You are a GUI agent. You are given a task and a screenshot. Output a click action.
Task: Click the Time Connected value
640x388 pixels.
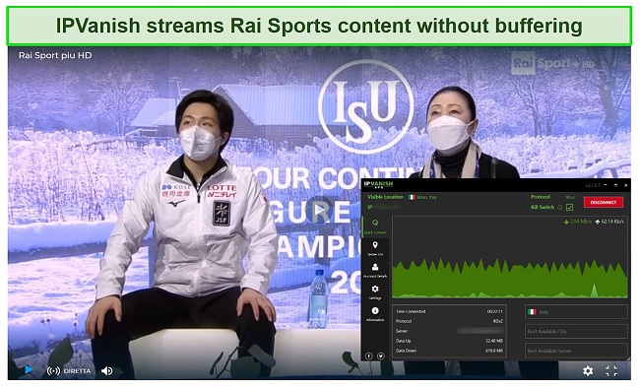point(494,311)
